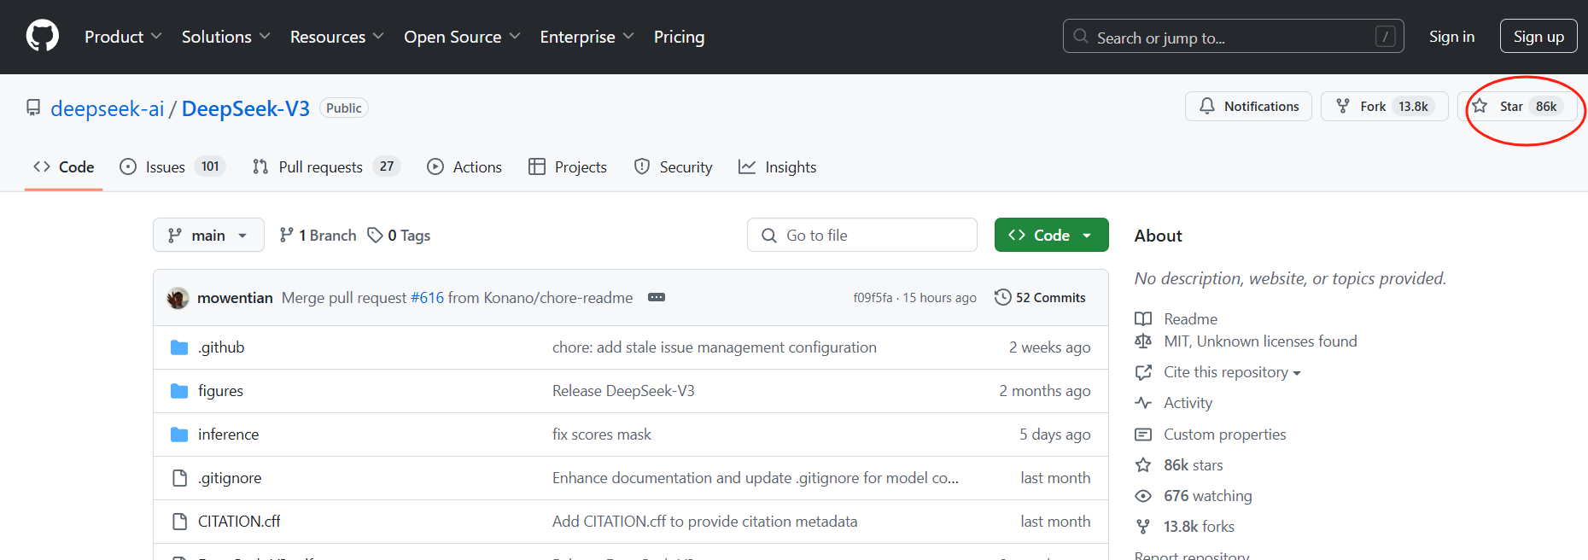Click the .gitignore file icon

179,478
